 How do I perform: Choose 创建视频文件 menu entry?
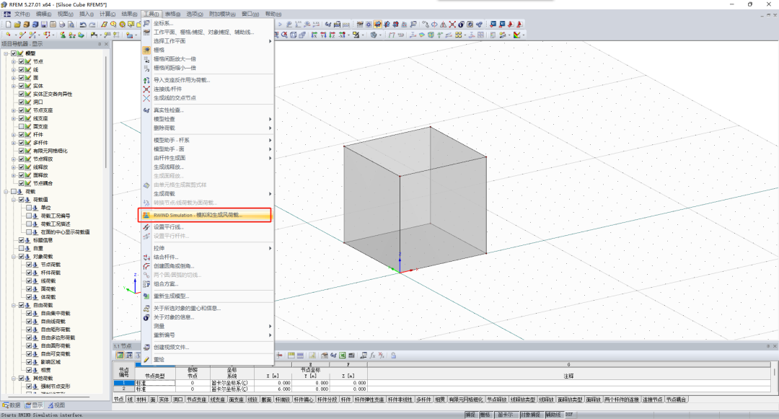click(x=207, y=347)
